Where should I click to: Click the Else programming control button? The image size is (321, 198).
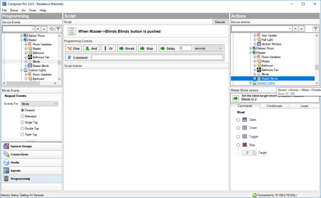[74, 48]
